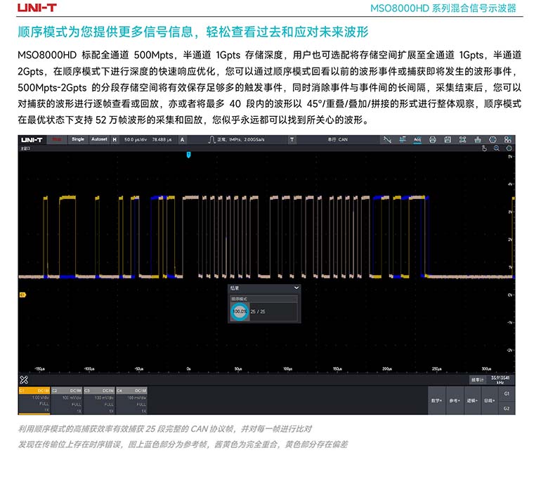Click the 100.0% circular progress indicator
The height and width of the screenshot is (486, 548).
click(240, 310)
